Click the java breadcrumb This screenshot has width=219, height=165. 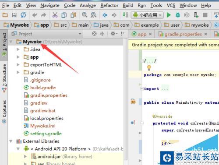[101, 25]
